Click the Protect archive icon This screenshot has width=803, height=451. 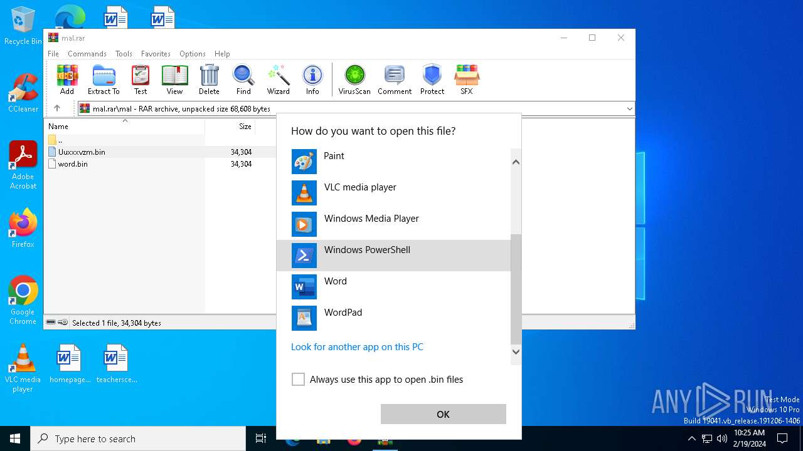(x=432, y=80)
